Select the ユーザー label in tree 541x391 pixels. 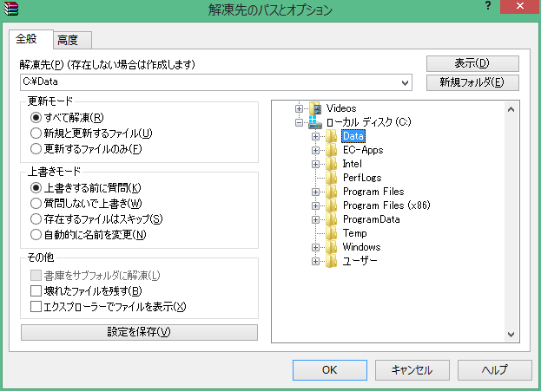coord(360,261)
